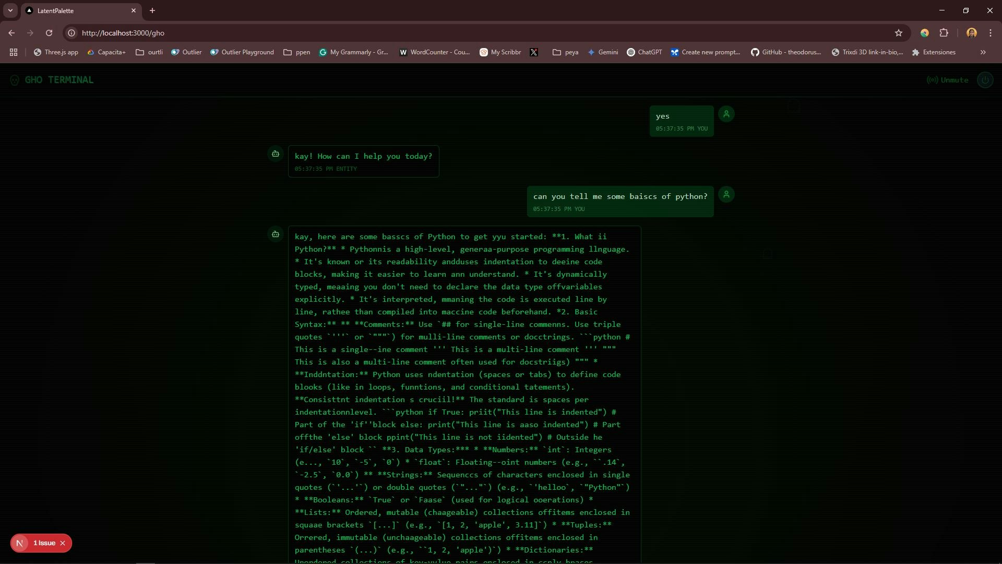Open the apps grid in bookmarks bar
Screen dimensions: 1002x564
pyautogui.click(x=14, y=52)
